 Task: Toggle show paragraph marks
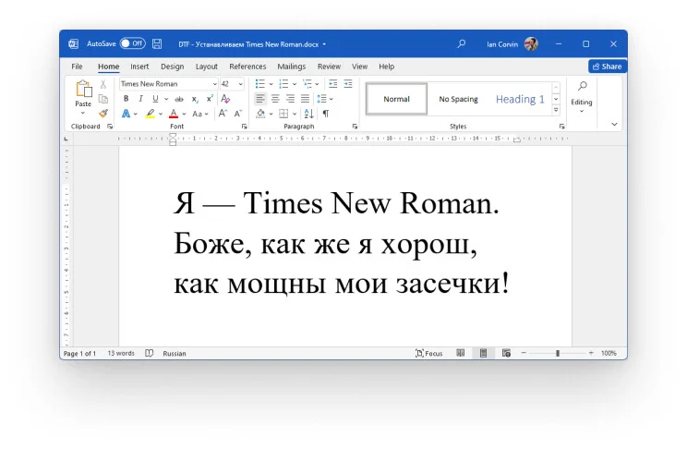tap(326, 114)
